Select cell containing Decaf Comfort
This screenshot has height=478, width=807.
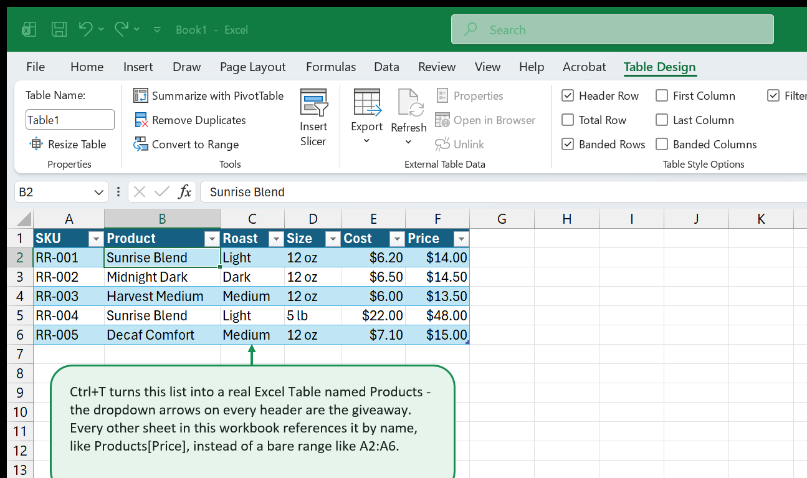(163, 335)
